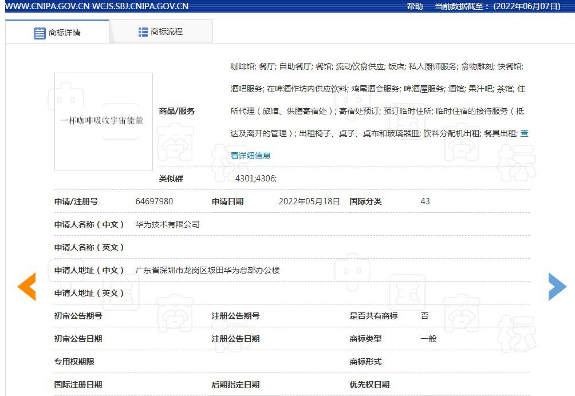Click the 是否共有商标 value 否

424,316
